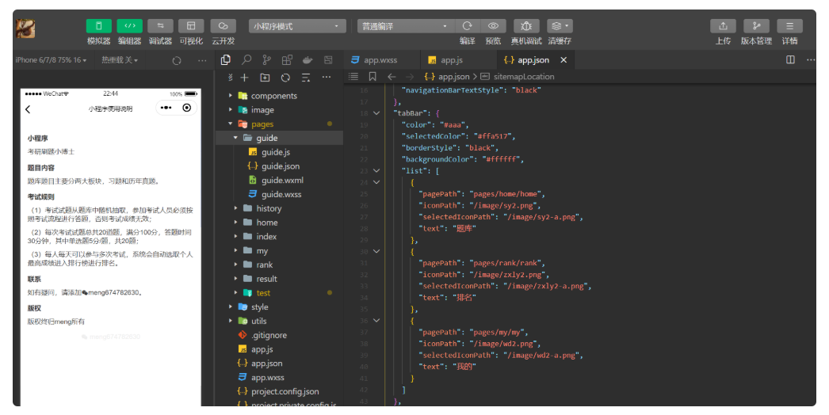Screen dimensions: 829x415
Task: Click the simulator refresh icon
Action: pyautogui.click(x=177, y=61)
